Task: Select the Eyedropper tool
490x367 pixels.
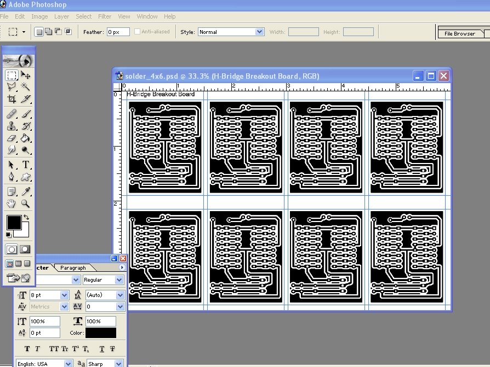Action: (26, 191)
